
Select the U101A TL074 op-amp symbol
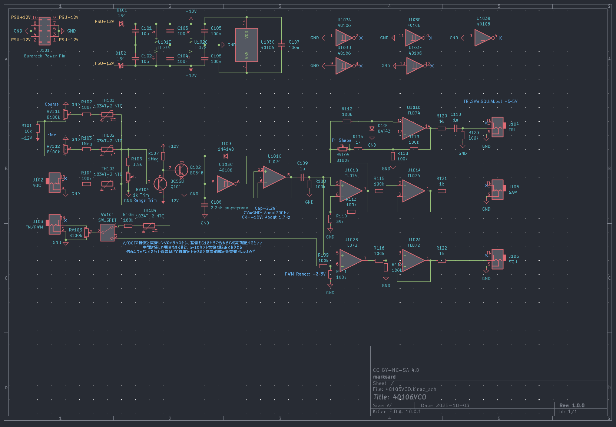point(414,191)
